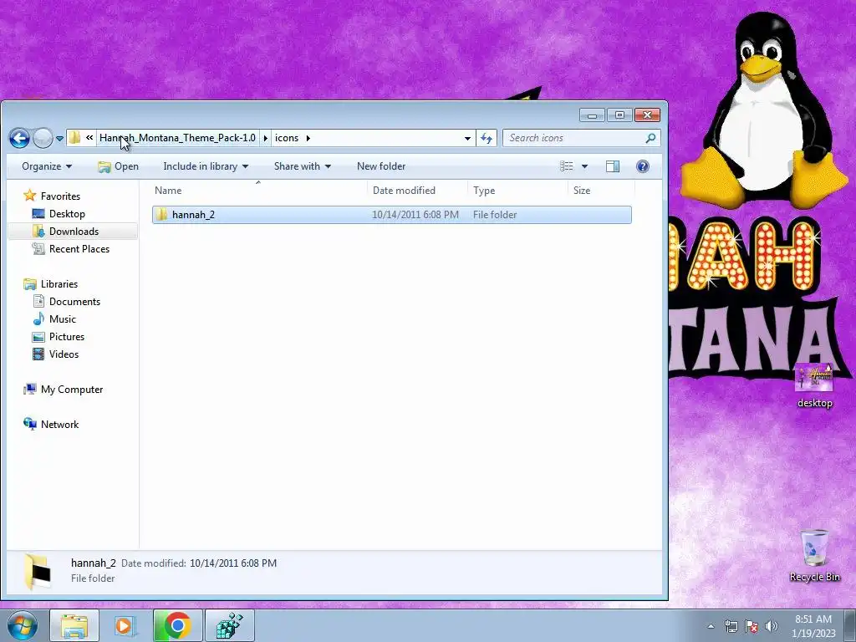Click the Favorites star icon
This screenshot has width=856, height=642.
click(30, 196)
